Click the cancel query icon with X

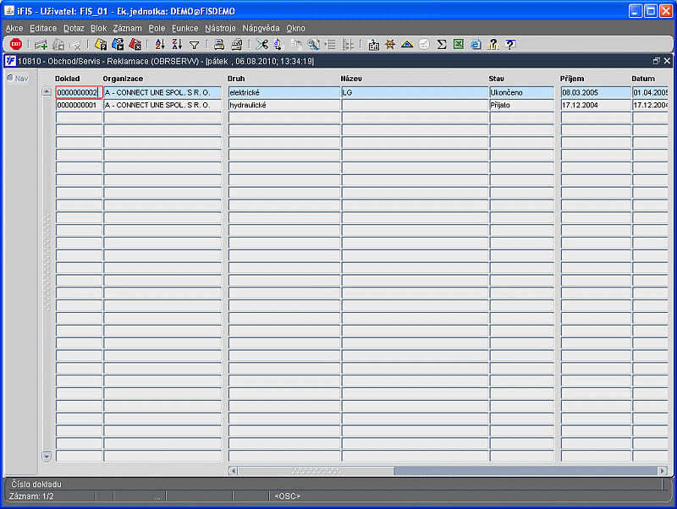135,44
